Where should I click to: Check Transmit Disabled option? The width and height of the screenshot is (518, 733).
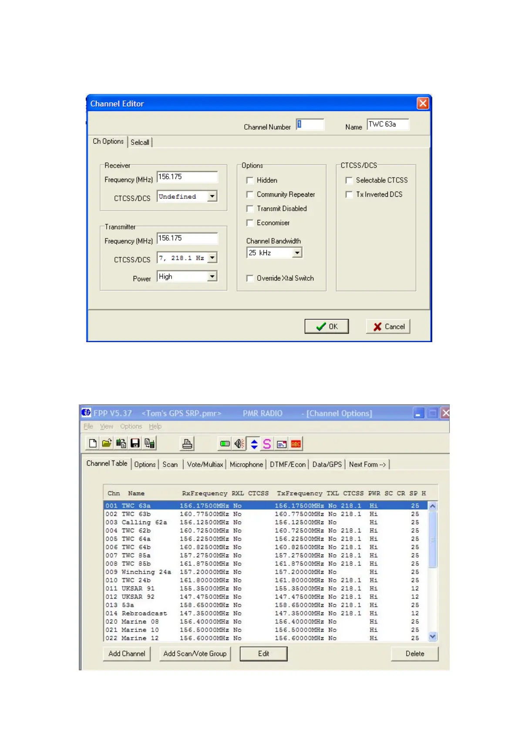pyautogui.click(x=250, y=209)
